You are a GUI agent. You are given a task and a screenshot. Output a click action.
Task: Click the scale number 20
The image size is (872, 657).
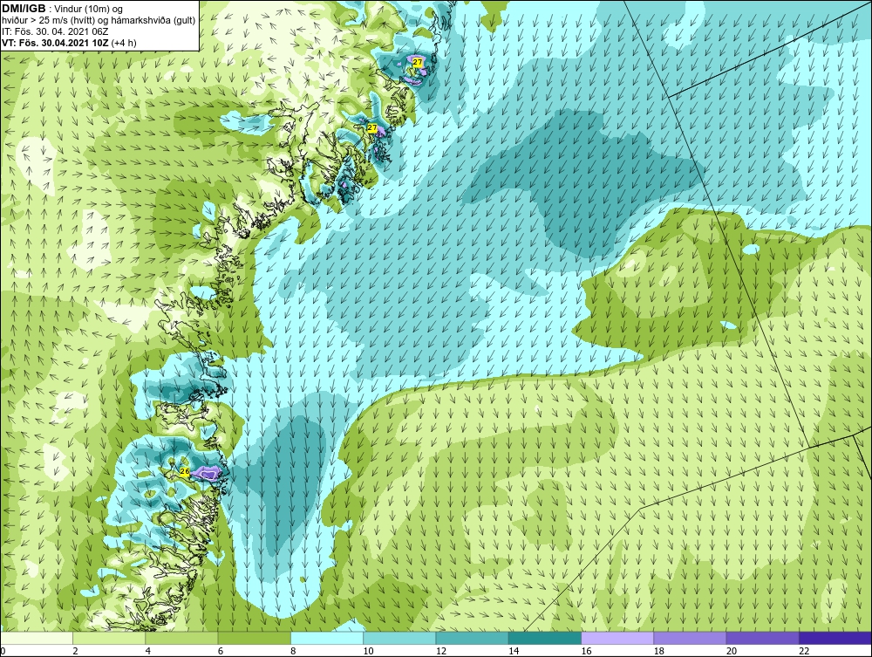[x=731, y=652]
